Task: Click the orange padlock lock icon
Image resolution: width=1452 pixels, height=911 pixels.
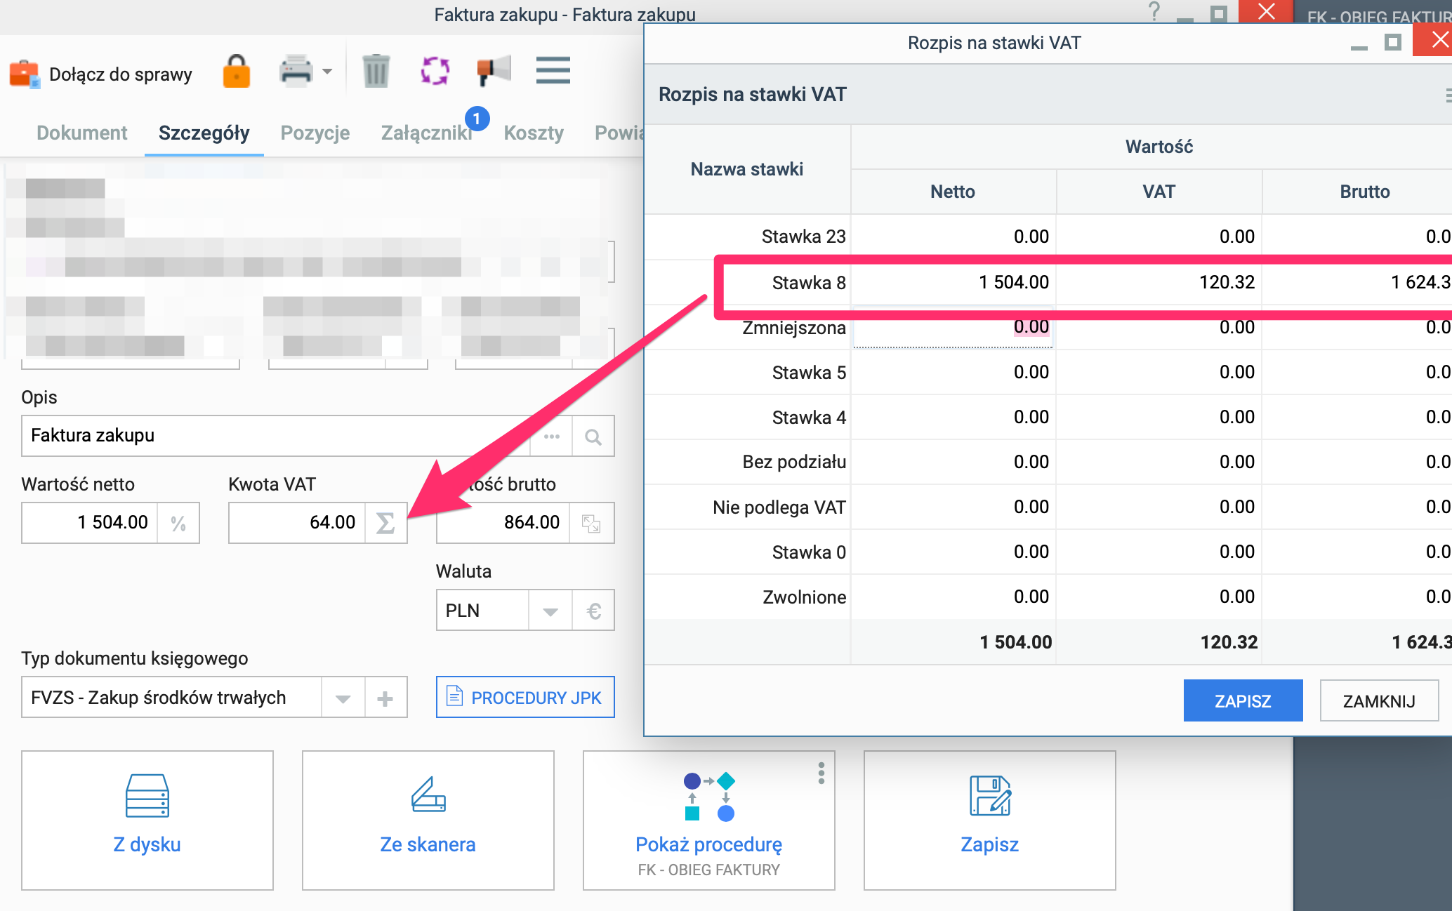Action: click(237, 72)
